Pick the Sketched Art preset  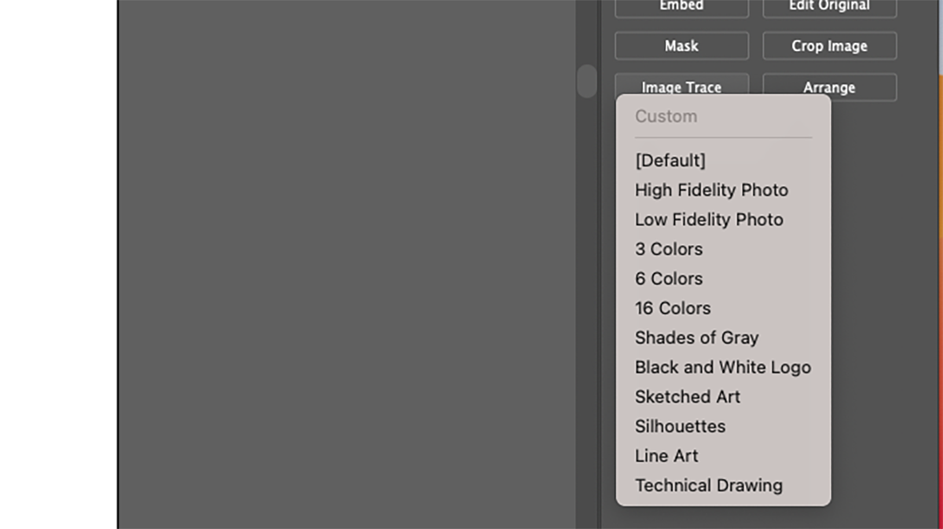[688, 397]
